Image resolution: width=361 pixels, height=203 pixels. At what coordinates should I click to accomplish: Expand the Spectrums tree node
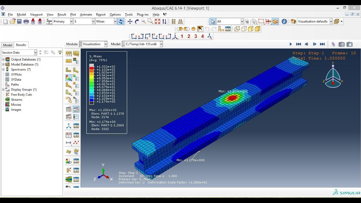point(3,70)
